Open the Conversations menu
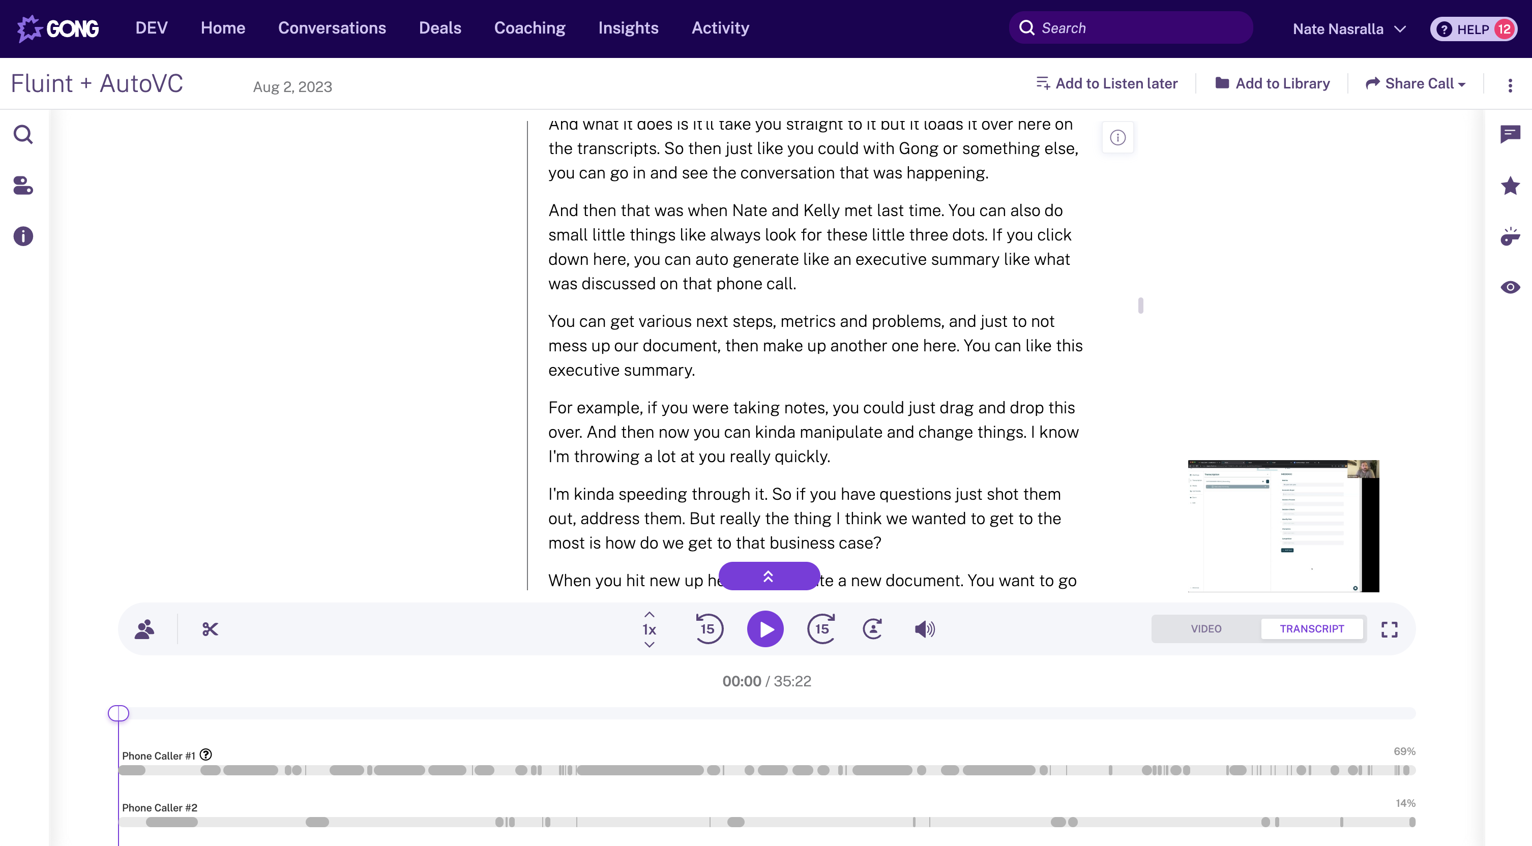Viewport: 1532px width, 846px height. click(332, 28)
